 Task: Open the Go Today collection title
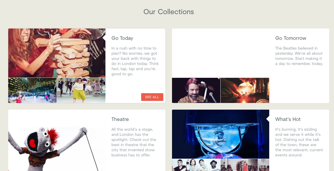(122, 38)
